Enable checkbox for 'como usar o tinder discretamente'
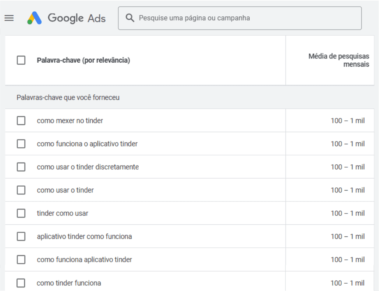The height and width of the screenshot is (291, 379). coord(21,167)
